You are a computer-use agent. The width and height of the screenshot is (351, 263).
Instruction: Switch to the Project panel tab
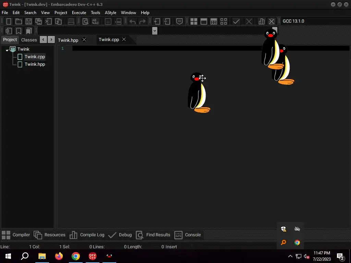(x=10, y=40)
